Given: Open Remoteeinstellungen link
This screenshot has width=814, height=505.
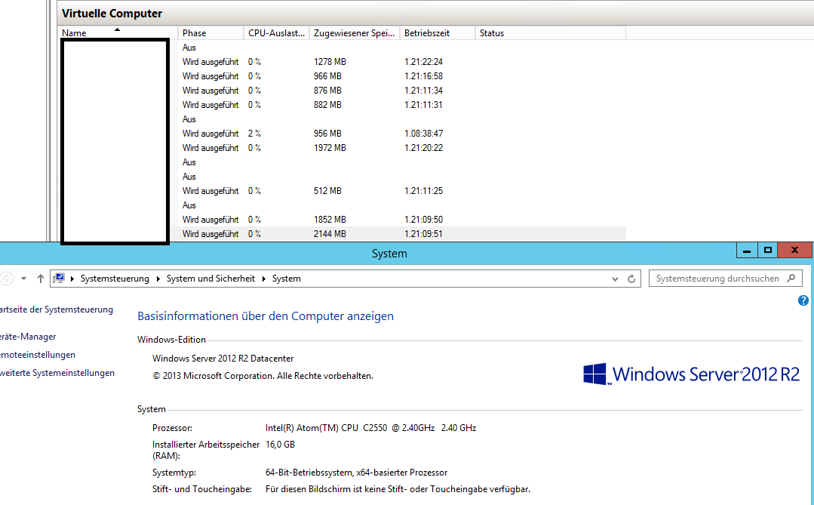Looking at the screenshot, I should [x=38, y=355].
